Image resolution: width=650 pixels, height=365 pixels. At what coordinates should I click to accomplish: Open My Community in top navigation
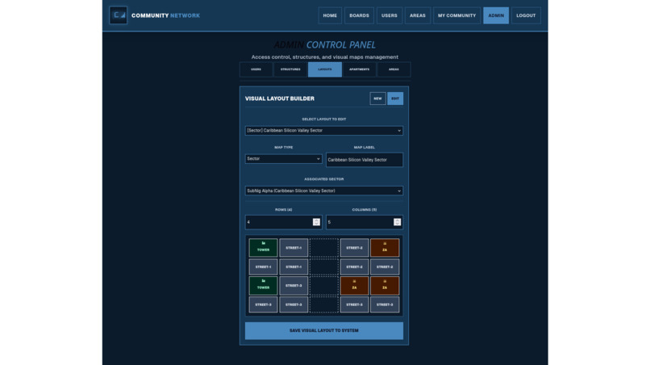pos(456,15)
